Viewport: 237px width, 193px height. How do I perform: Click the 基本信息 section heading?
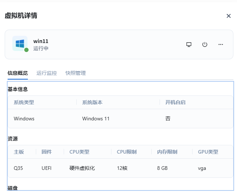(x=18, y=89)
